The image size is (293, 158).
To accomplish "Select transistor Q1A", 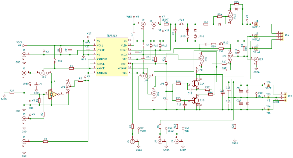I will coord(195,84).
